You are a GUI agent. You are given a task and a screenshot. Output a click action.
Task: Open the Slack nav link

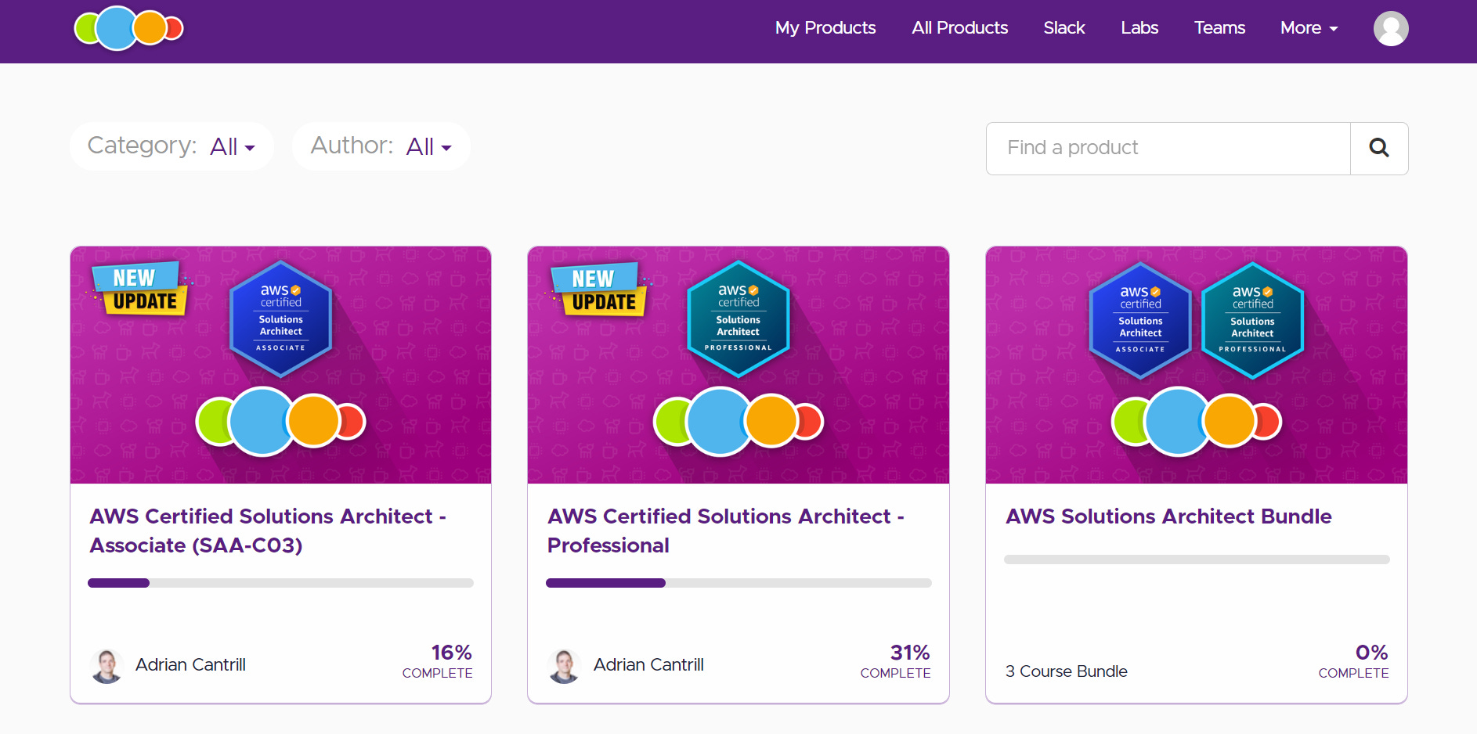(1064, 28)
